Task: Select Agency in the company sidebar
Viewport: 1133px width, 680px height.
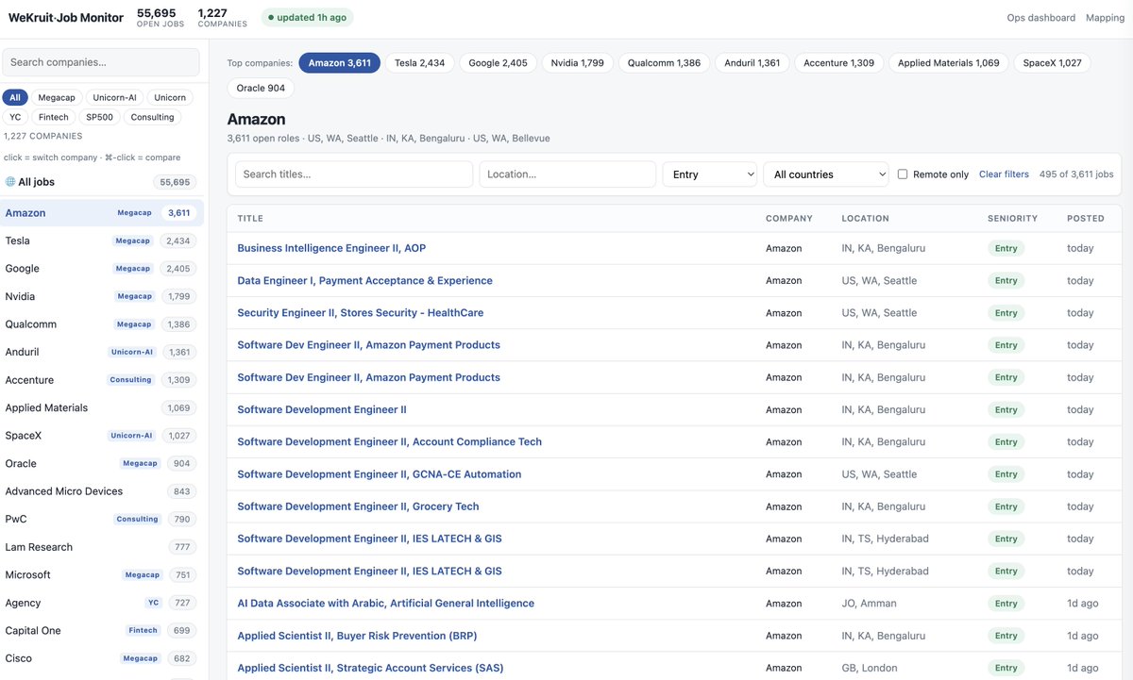Action: tap(101, 603)
